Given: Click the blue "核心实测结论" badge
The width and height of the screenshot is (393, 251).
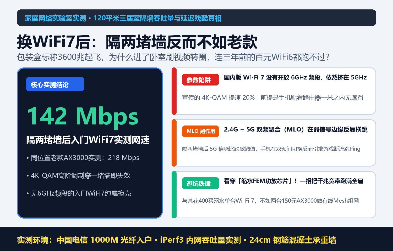Looking at the screenshot, I should pyautogui.click(x=55, y=84).
